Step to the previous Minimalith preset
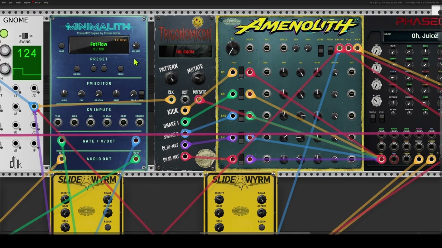 click(x=94, y=69)
